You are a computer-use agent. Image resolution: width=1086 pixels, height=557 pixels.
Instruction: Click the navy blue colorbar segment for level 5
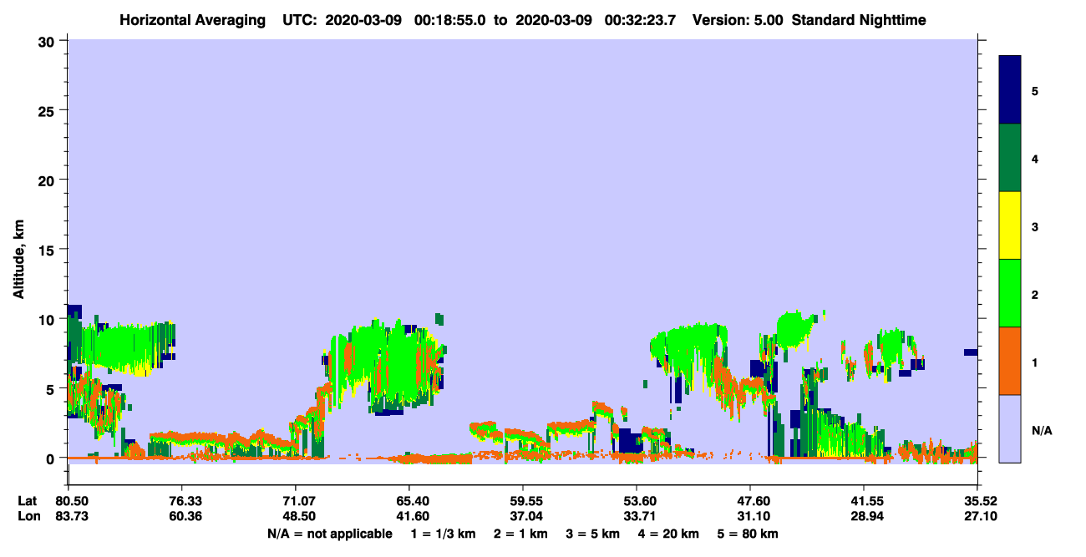coord(1010,90)
